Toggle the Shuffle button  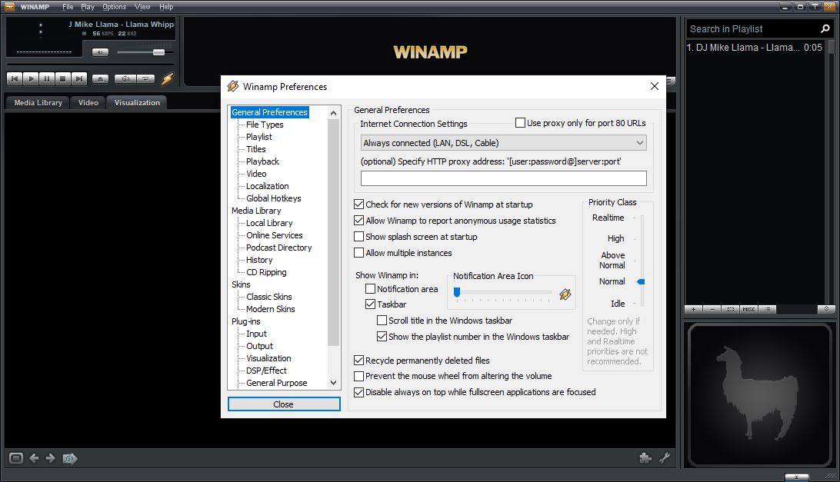tap(125, 78)
